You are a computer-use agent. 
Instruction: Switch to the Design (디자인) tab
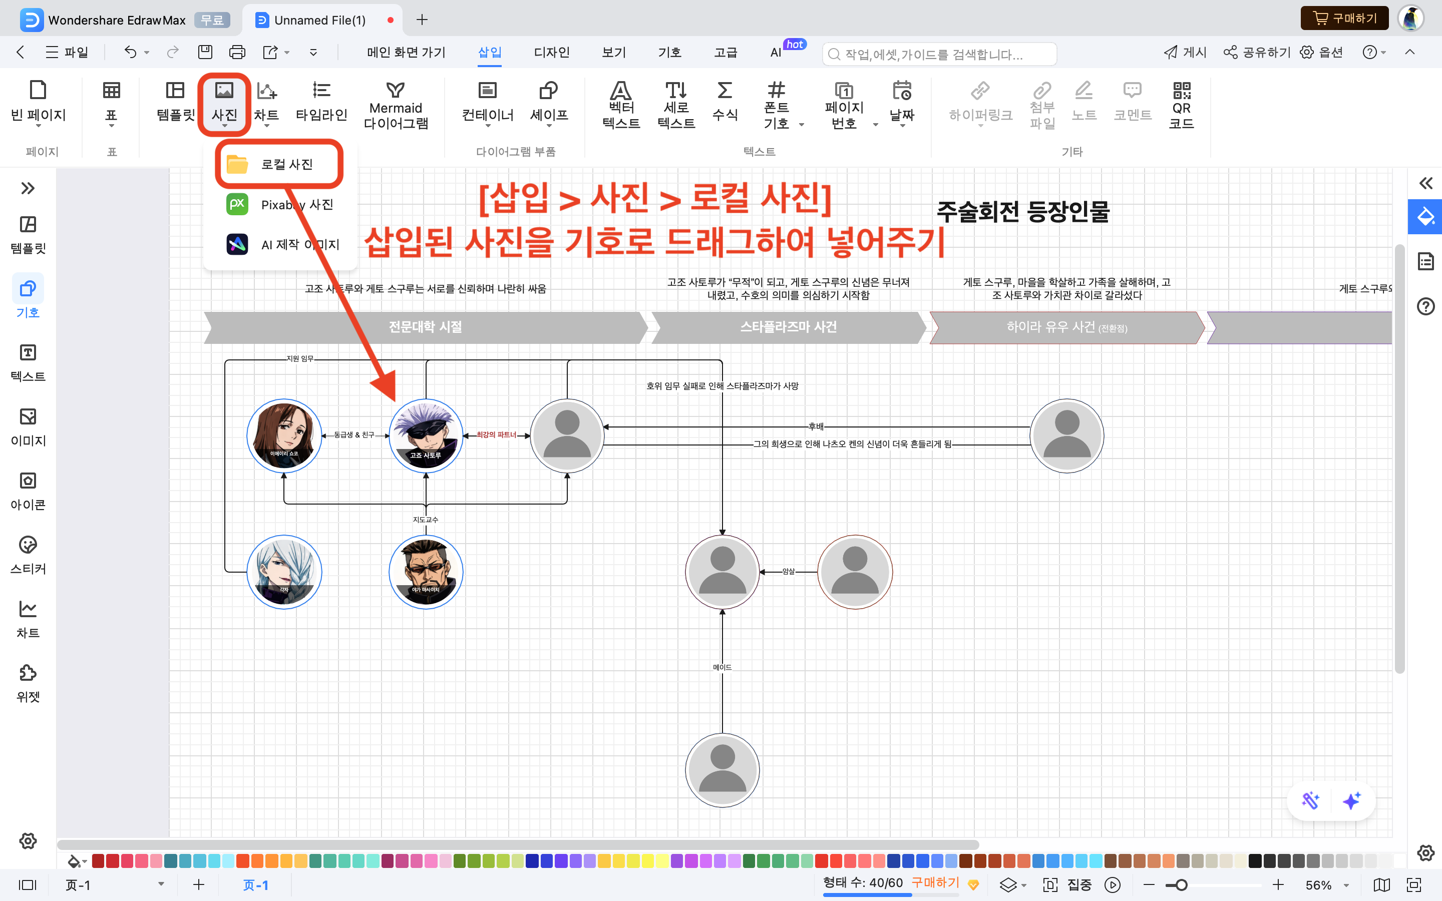click(x=551, y=53)
